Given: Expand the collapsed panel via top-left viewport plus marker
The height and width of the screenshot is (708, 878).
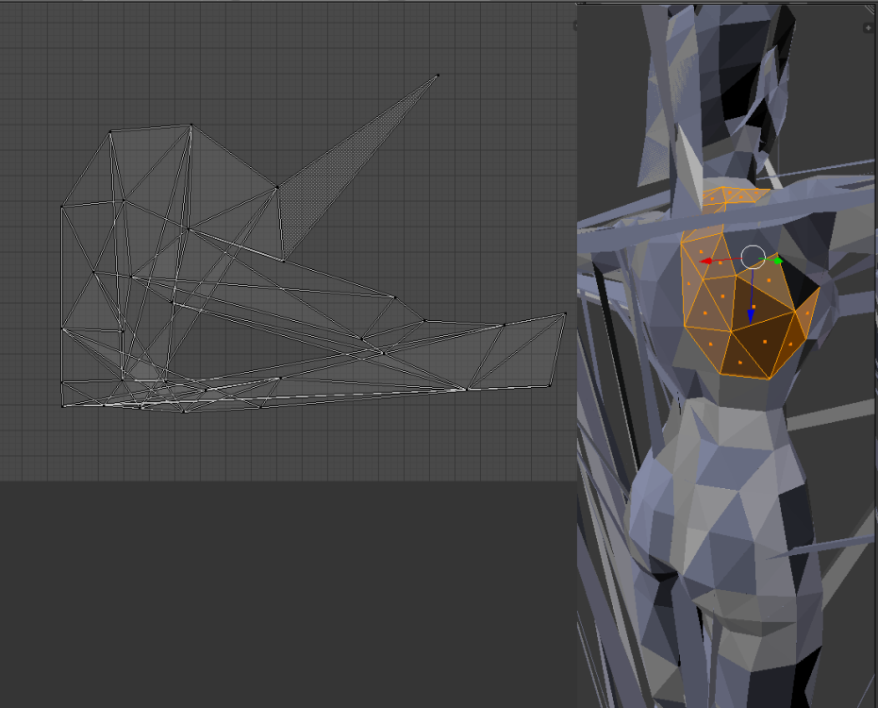Looking at the screenshot, I should [x=574, y=25].
